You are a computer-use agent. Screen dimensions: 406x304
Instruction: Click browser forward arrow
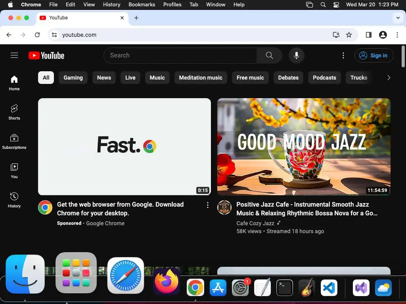coord(23,35)
